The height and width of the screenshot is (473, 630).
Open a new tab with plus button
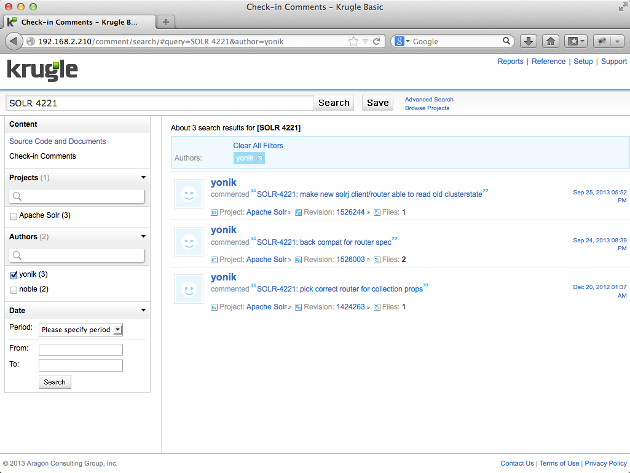click(166, 22)
